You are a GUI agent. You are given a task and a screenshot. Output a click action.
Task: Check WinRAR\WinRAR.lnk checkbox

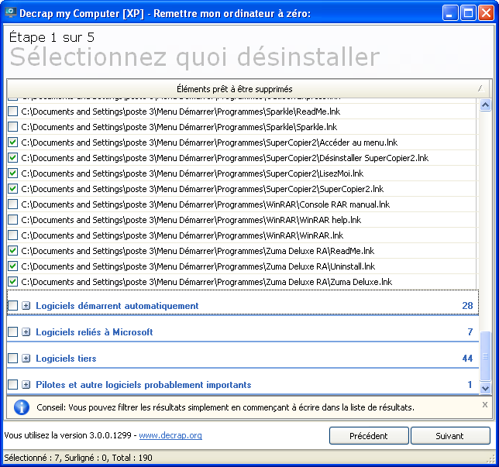12,235
